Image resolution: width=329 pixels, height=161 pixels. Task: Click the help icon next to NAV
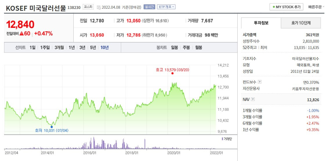tap(253, 99)
